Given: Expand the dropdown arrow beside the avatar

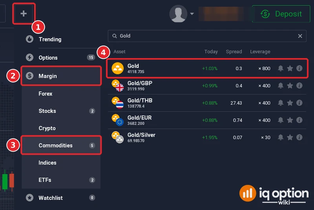Looking at the screenshot, I should pyautogui.click(x=192, y=14).
